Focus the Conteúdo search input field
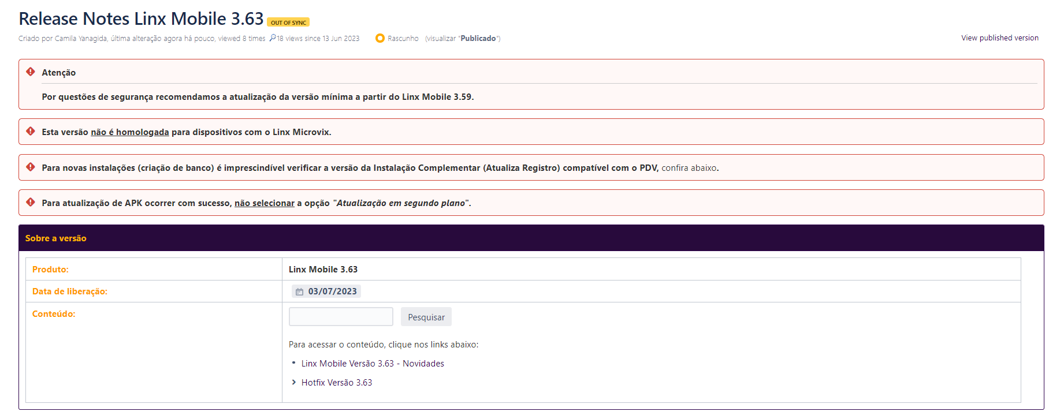 coord(341,317)
